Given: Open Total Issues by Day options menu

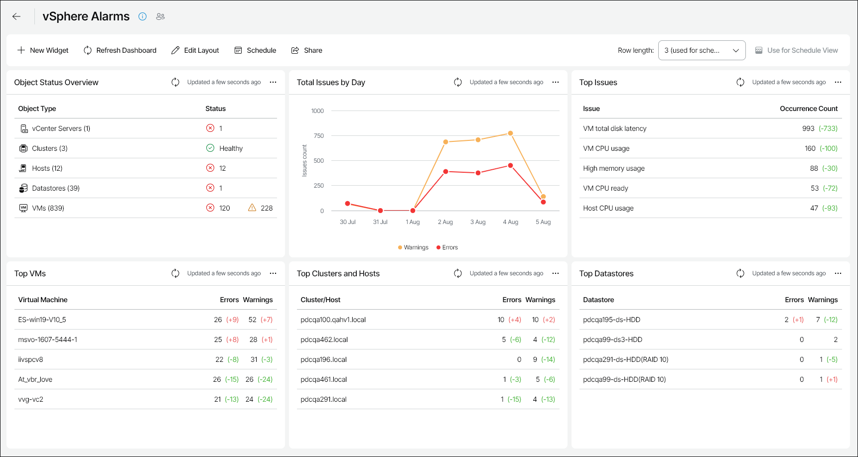Looking at the screenshot, I should [556, 82].
